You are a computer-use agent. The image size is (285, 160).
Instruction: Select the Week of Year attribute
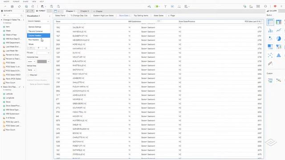(11, 35)
